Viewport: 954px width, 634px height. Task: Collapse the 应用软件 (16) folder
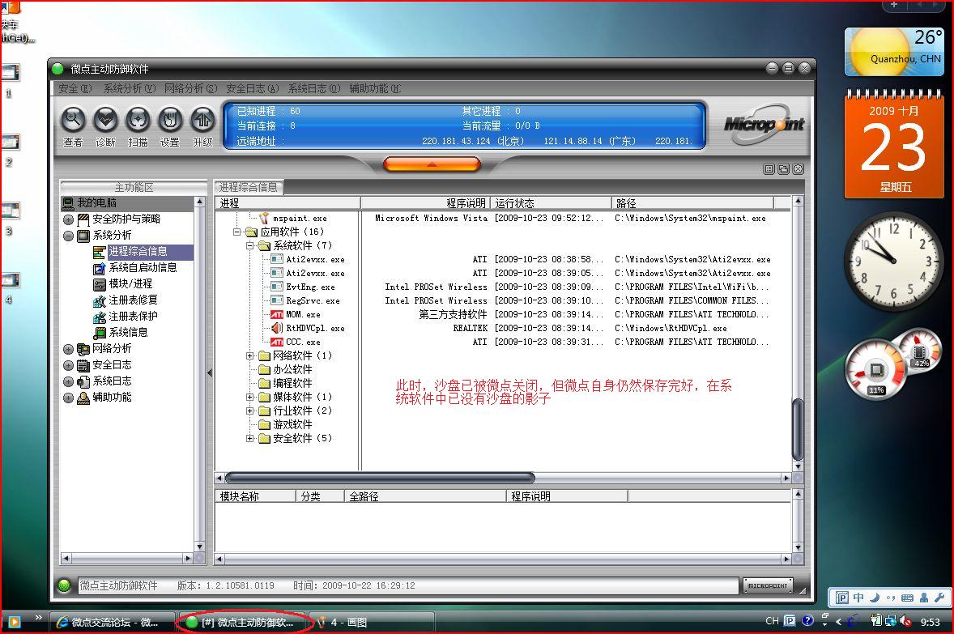point(236,232)
